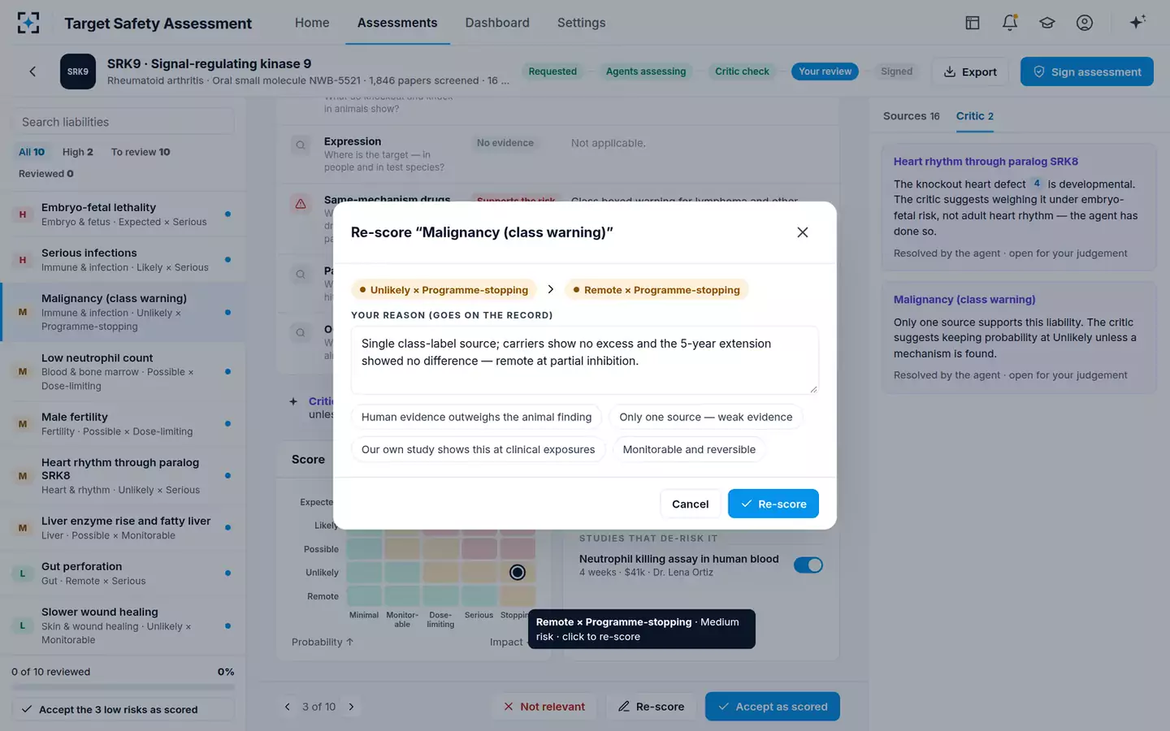Close the Re-score dialog
The width and height of the screenshot is (1170, 731).
point(803,232)
